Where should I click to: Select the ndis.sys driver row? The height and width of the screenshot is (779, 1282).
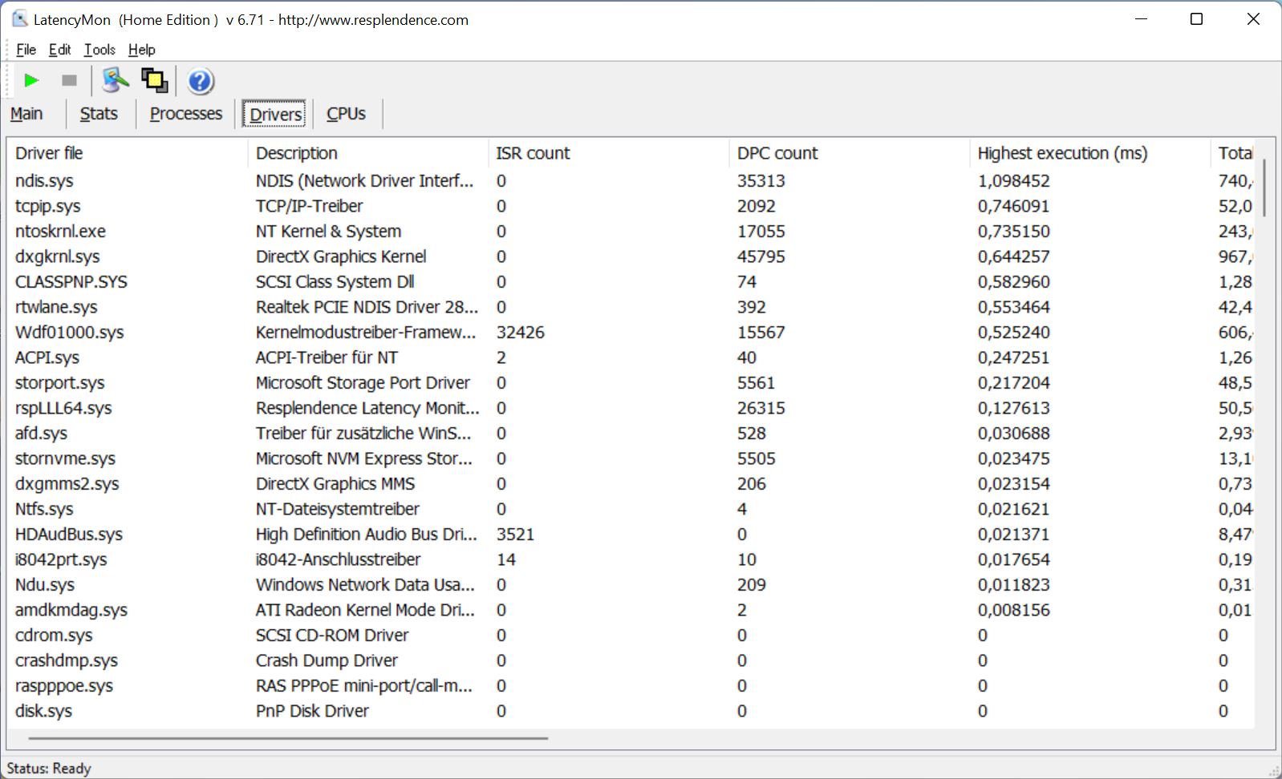[44, 181]
